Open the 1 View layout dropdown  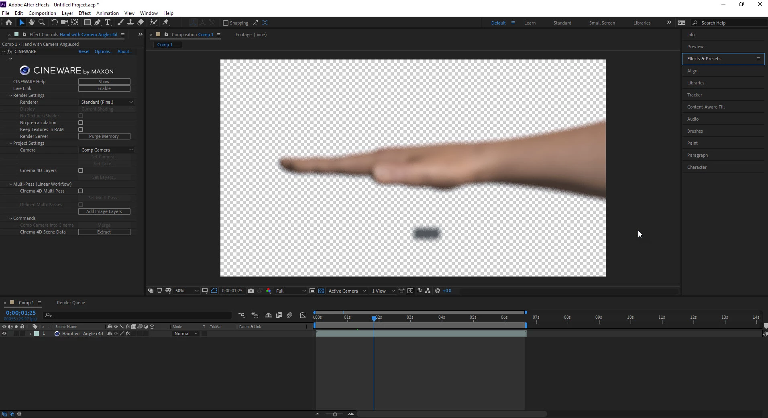click(383, 291)
